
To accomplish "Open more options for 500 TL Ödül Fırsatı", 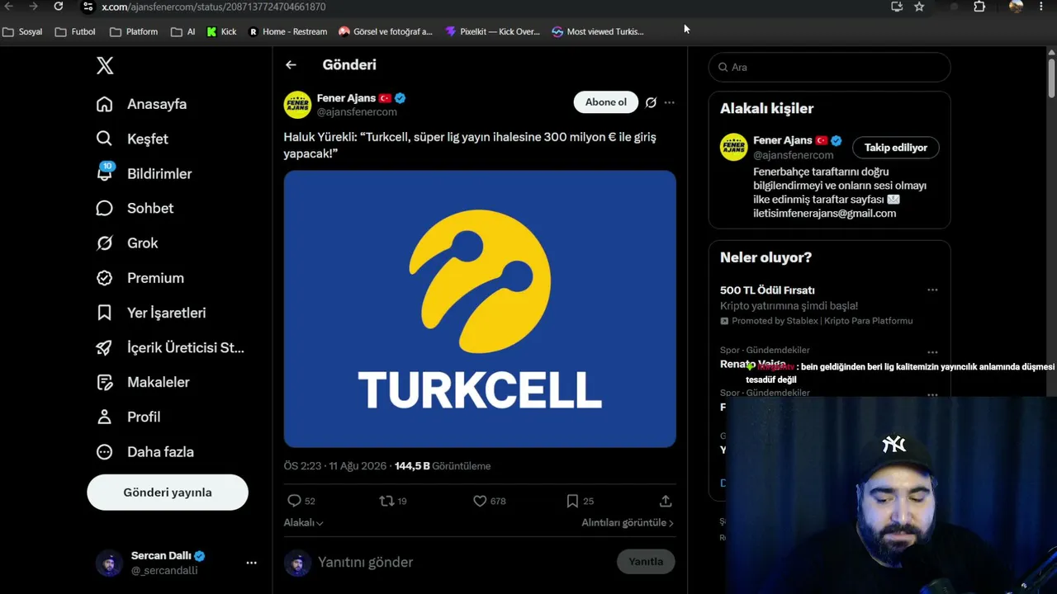I will (x=932, y=290).
